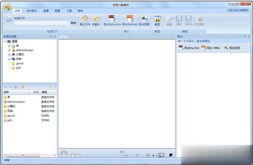
Task: Click the greyed Save As icon
Action: pyautogui.click(x=188, y=19)
